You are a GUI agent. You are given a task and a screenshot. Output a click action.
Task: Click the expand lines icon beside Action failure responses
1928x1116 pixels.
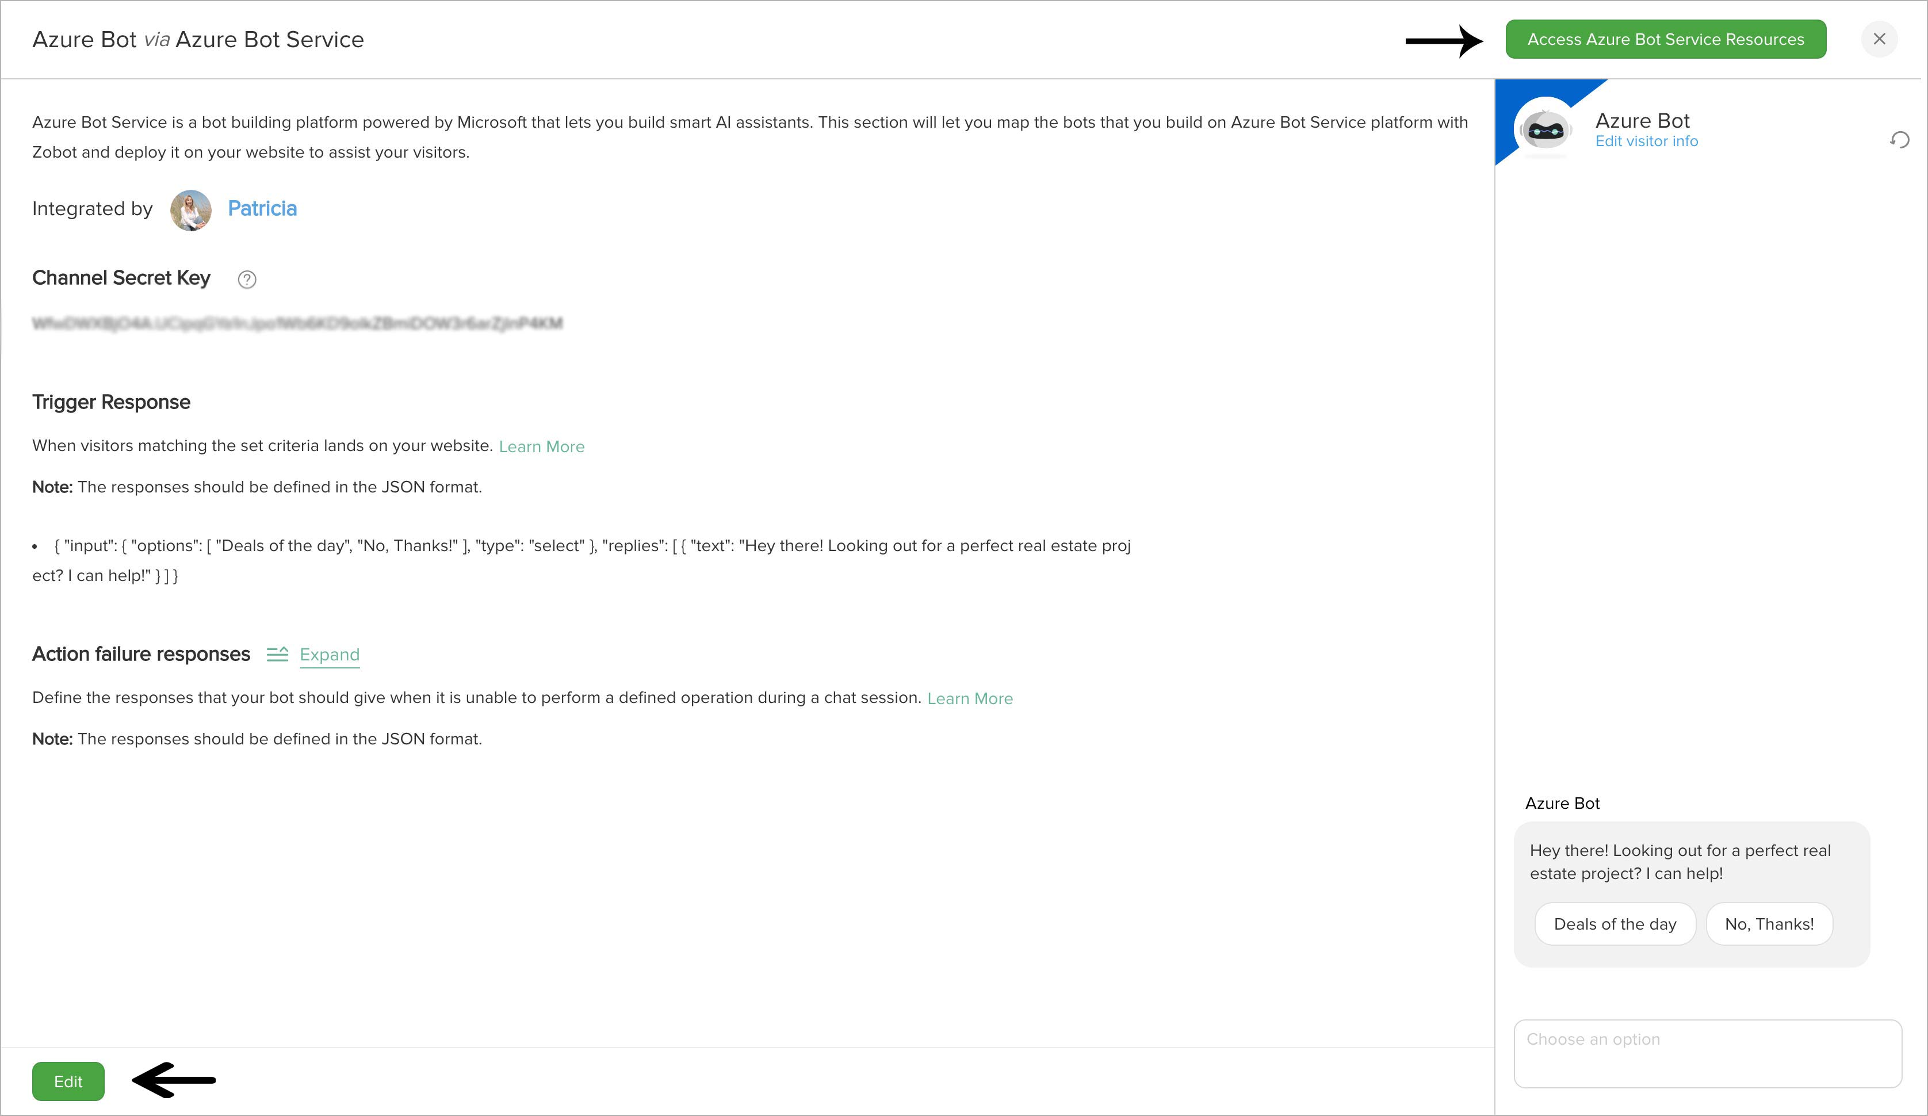coord(277,655)
